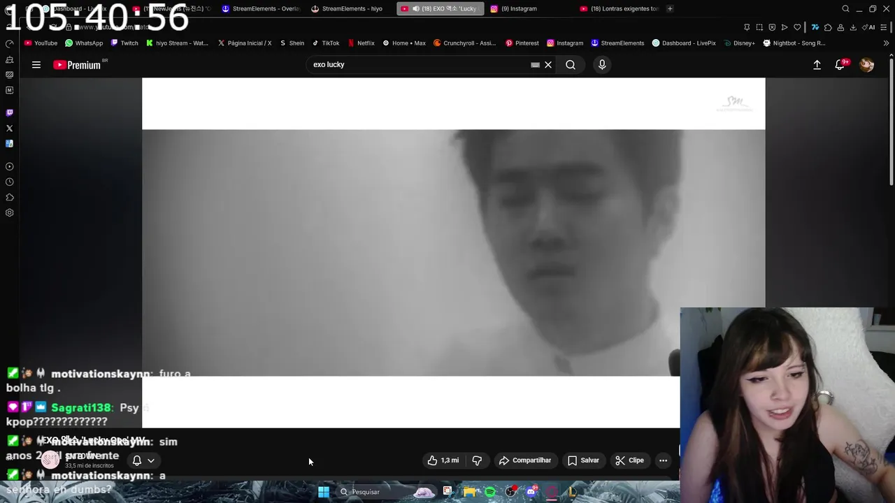Open settings gear in browser sidebar

[9, 212]
